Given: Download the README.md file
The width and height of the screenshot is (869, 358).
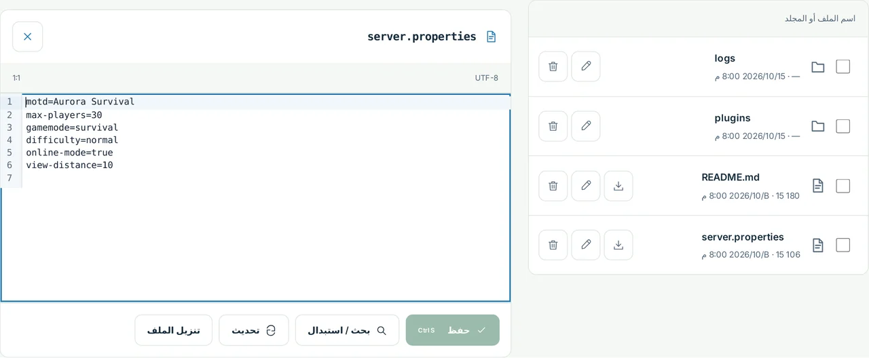Looking at the screenshot, I should 618,186.
